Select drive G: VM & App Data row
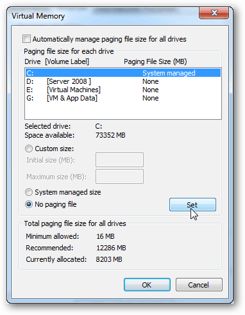245x315 pixels. point(123,98)
